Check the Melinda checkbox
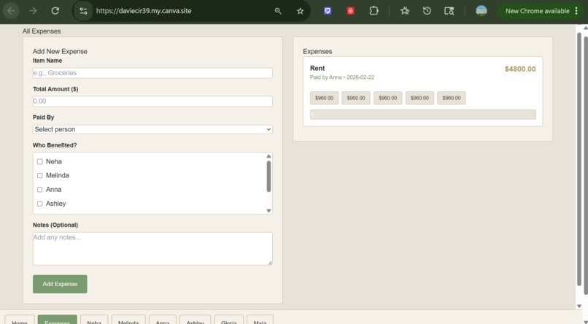Image resolution: width=588 pixels, height=324 pixels. pos(39,175)
